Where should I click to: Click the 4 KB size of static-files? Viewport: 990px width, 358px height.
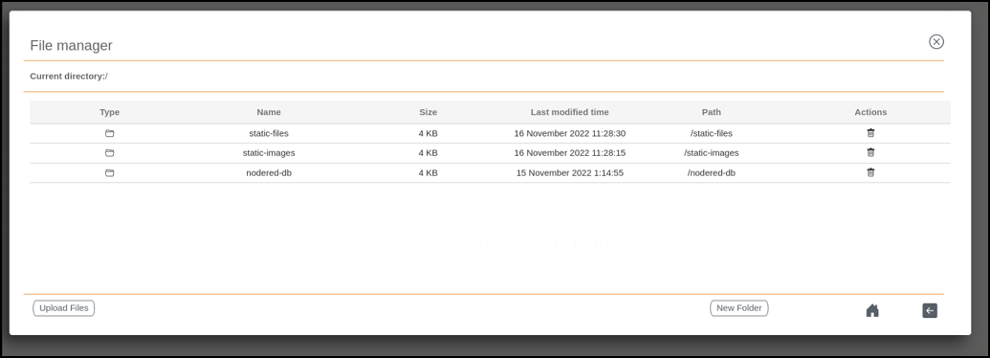point(429,133)
